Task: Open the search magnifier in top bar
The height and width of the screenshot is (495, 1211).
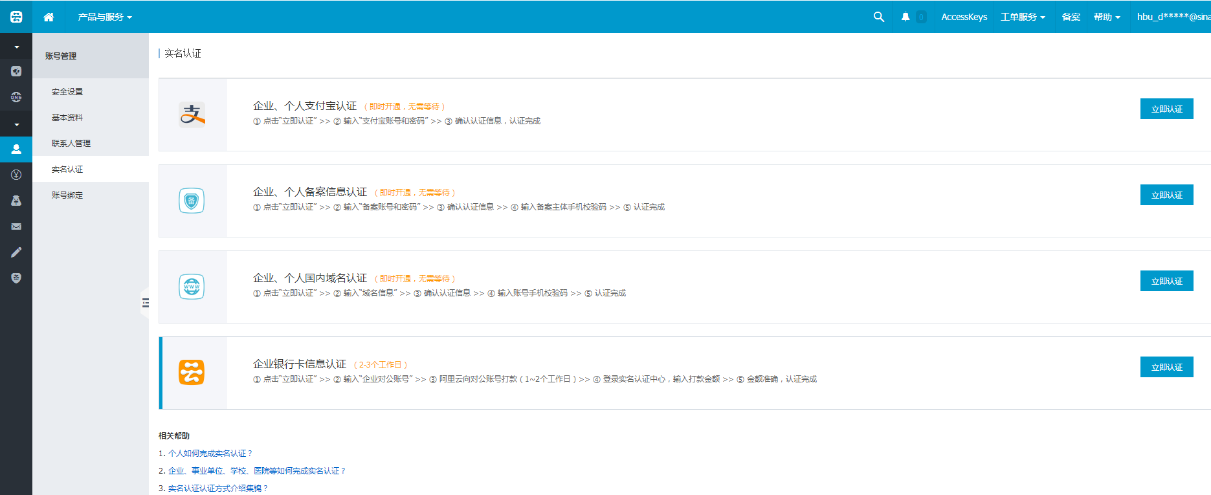Action: click(x=878, y=17)
